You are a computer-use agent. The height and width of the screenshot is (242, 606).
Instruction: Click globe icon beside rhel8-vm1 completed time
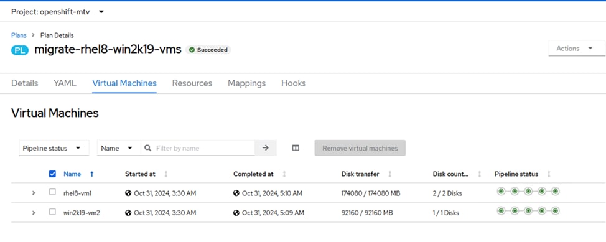[x=236, y=193]
